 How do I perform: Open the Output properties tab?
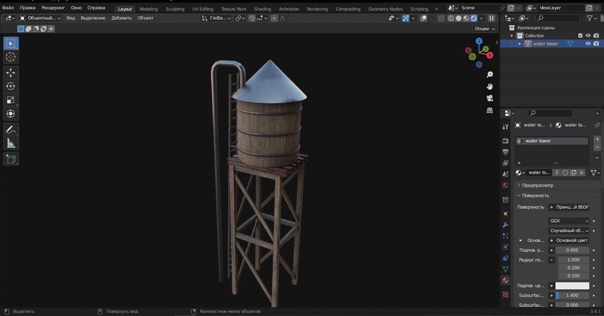505,152
